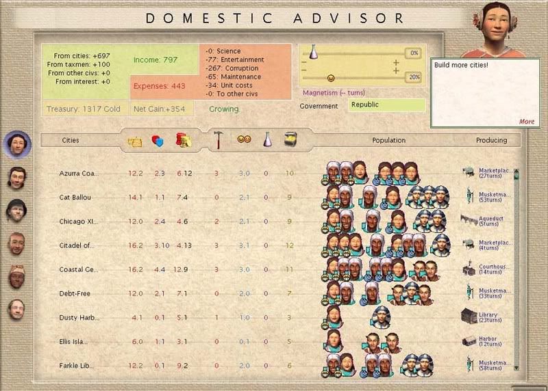This screenshot has height=391, width=548.
Task: Increase science rate with upper plus button
Action: [396, 62]
